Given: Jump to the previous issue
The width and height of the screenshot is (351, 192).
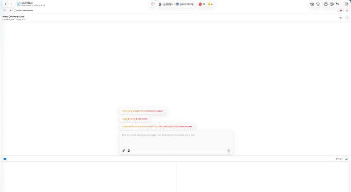Looking at the screenshot, I should coord(338,11).
